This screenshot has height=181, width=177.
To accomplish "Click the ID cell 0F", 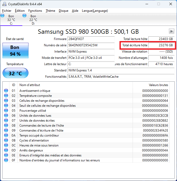I will click(13, 160).
